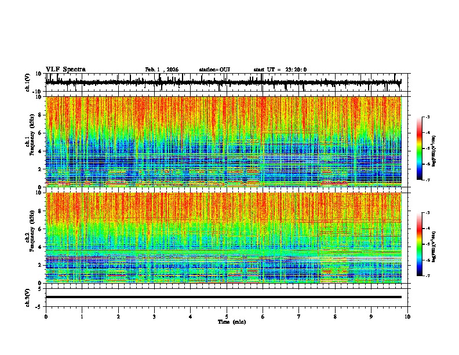Click inside the ch.2 spectrogram panel
The width and height of the screenshot is (459, 355).
pos(223,238)
